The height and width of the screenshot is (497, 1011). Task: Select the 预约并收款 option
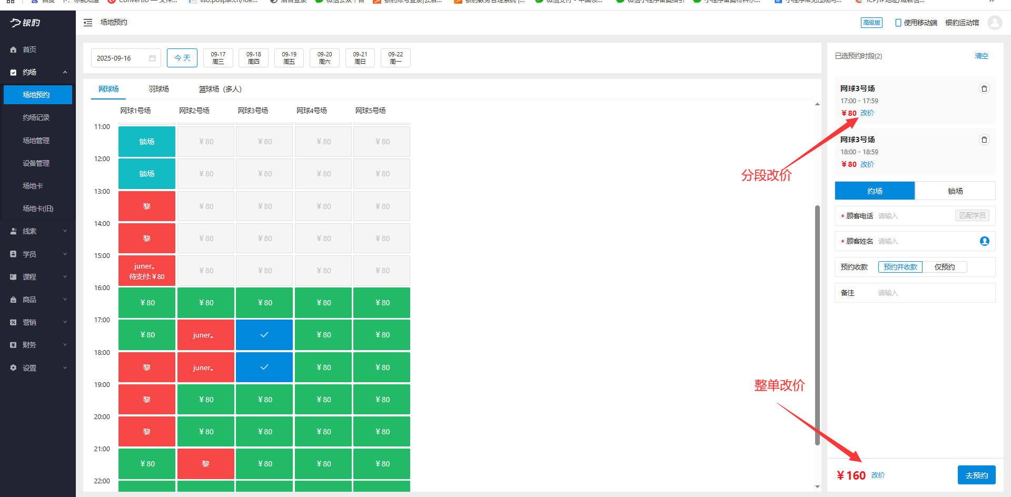click(900, 267)
